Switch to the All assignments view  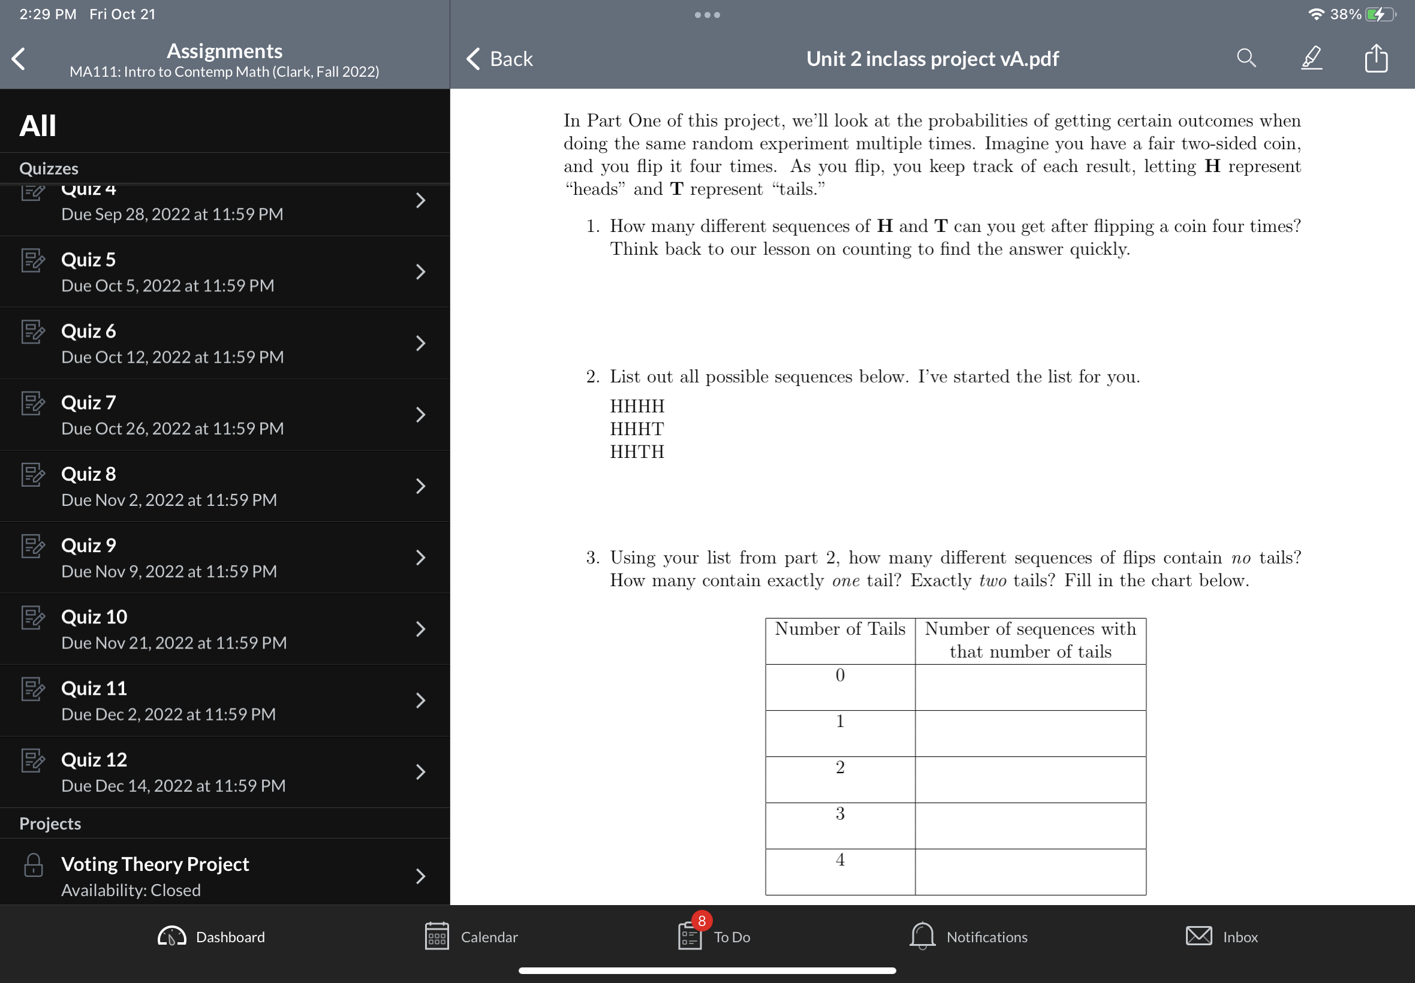coord(38,125)
